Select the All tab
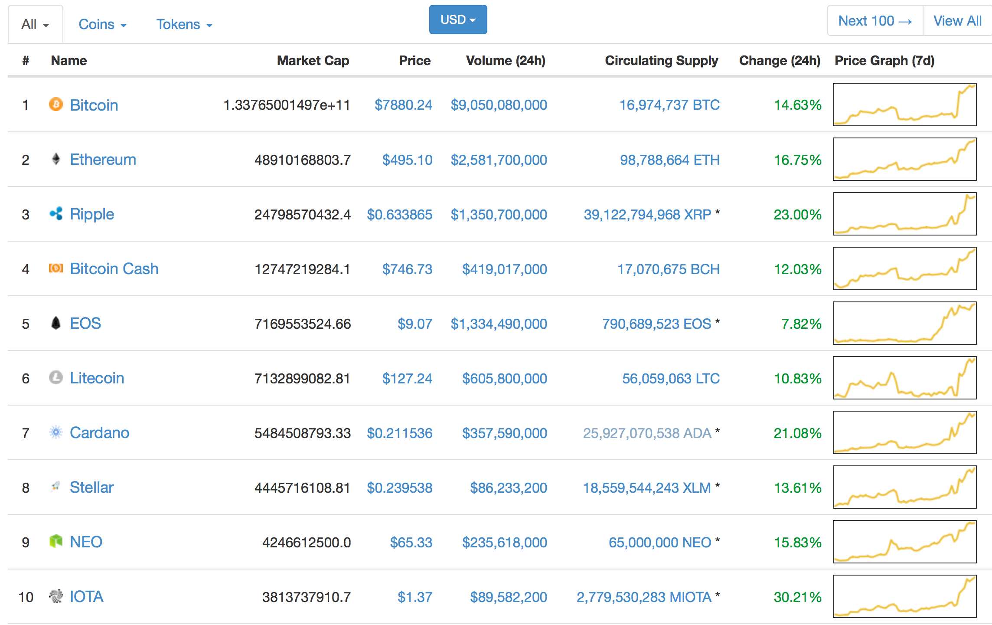Viewport: 992px width, 625px height. 35,25
